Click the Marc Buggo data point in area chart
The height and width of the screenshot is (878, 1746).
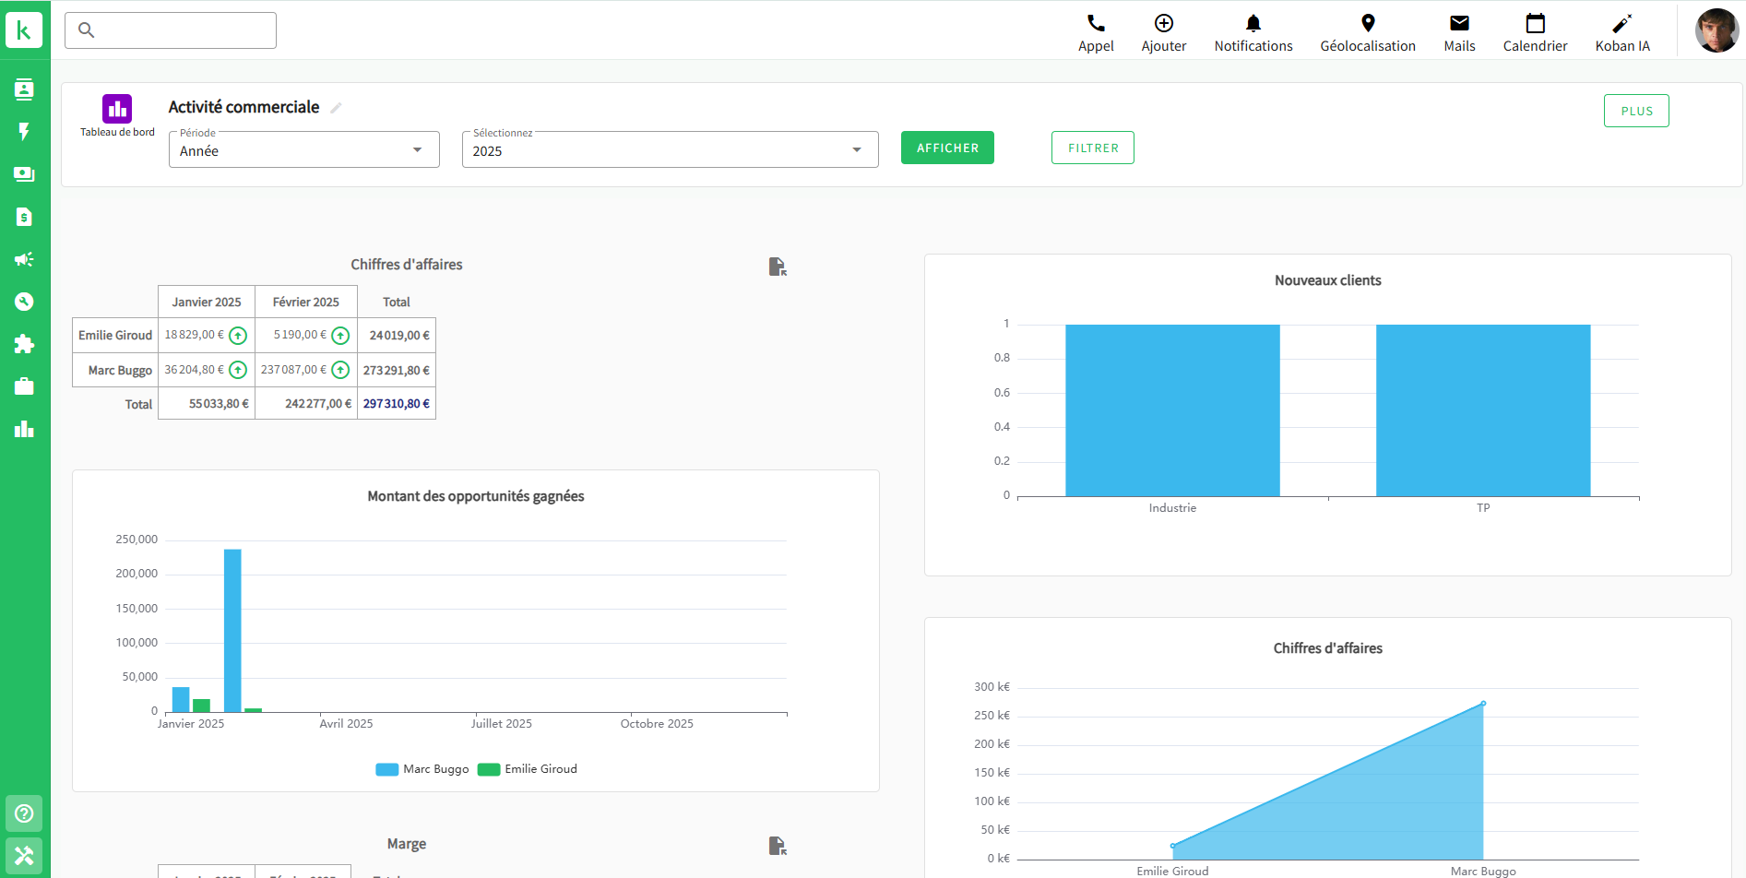pyautogui.click(x=1483, y=704)
